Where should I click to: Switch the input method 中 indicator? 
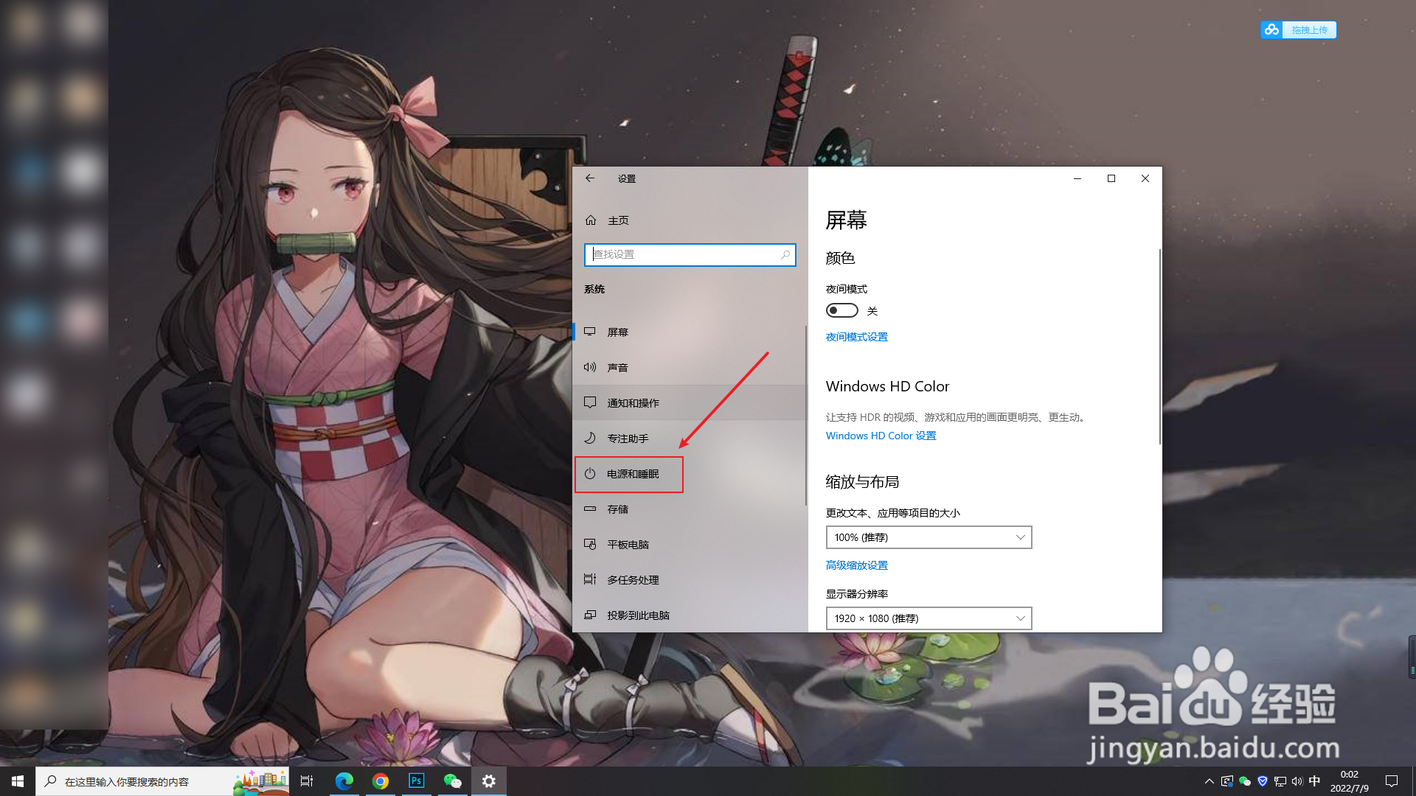tap(1314, 781)
